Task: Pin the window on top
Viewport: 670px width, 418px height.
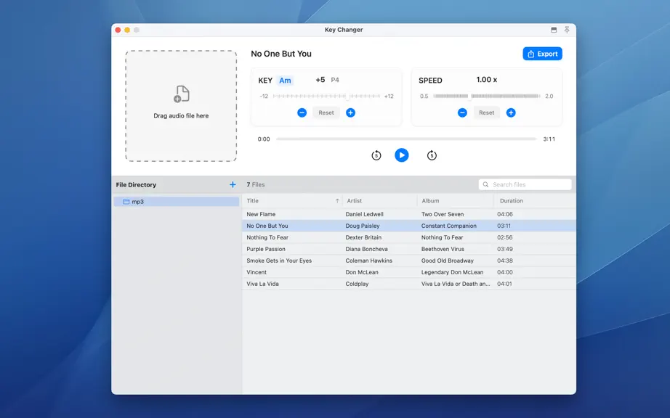Action: pyautogui.click(x=567, y=30)
